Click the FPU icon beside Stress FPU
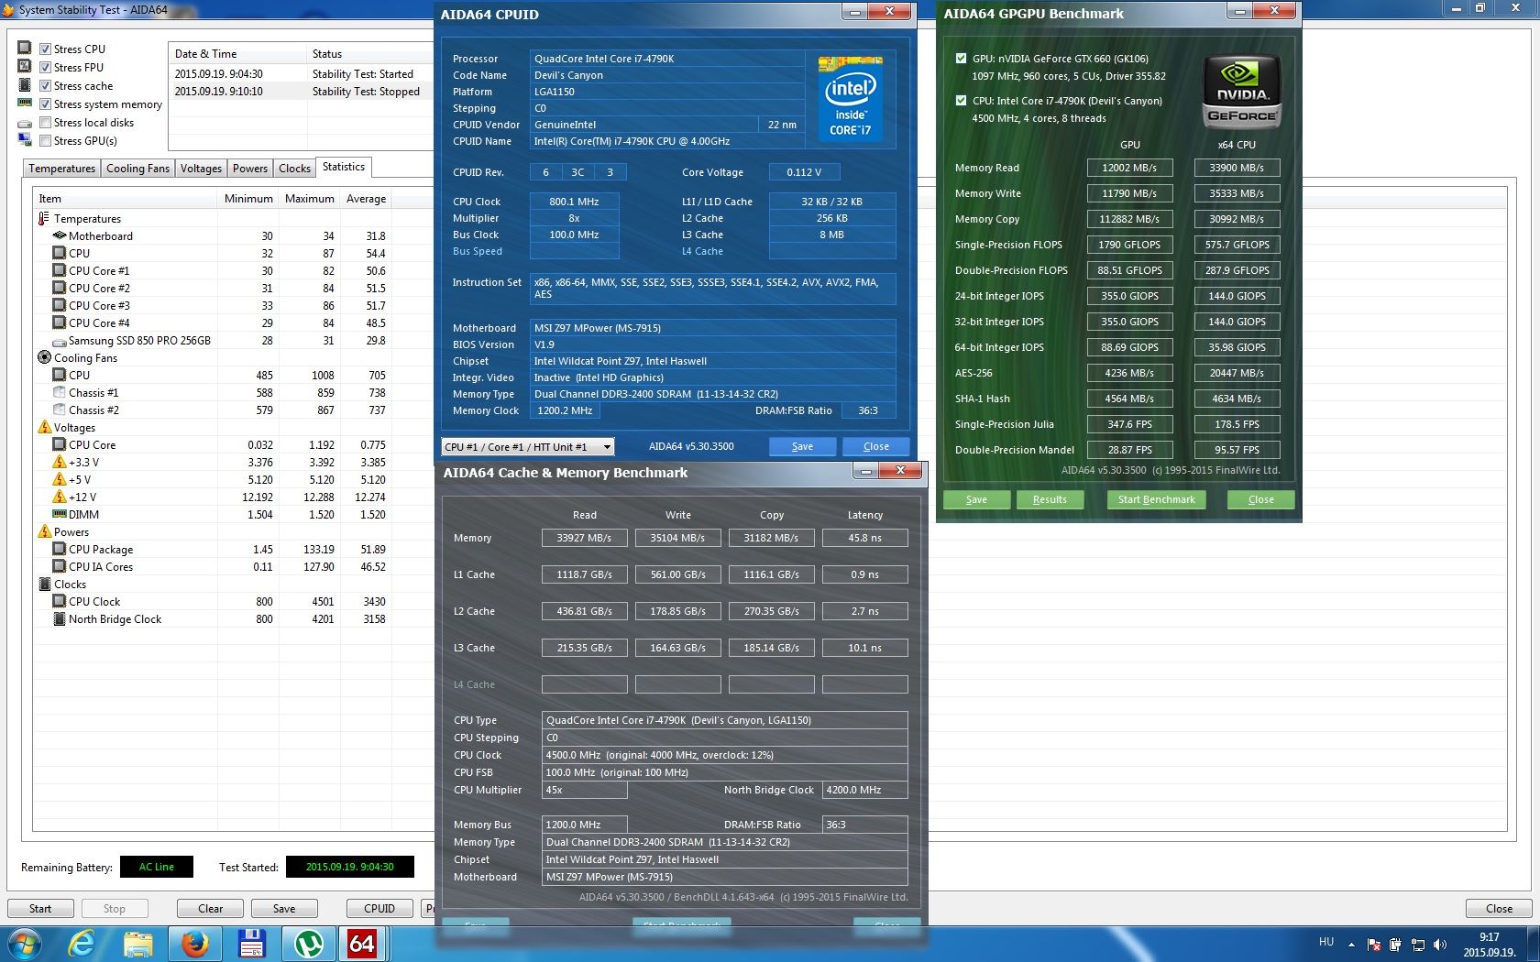 (x=25, y=67)
